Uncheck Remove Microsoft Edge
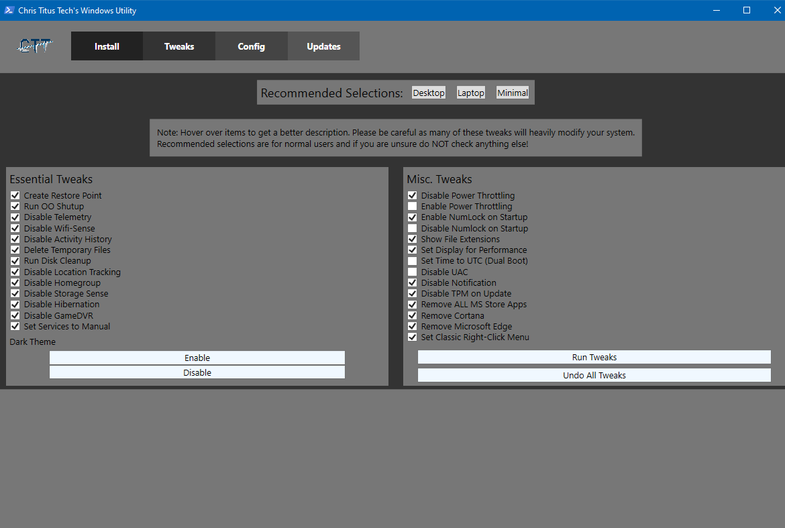Screen dimensions: 785x528 click(412, 326)
